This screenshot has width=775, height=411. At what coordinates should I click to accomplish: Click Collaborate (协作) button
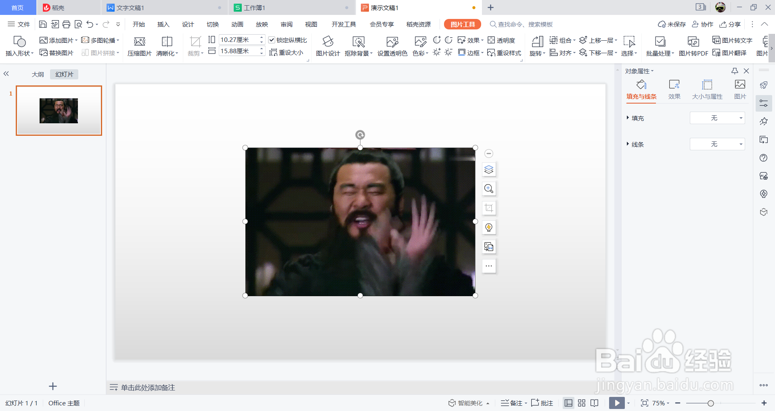703,24
